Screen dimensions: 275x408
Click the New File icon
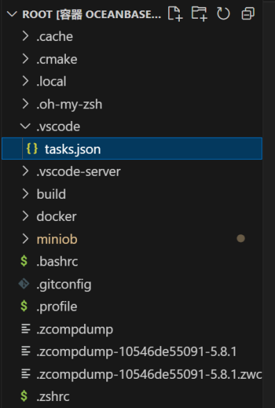point(175,13)
